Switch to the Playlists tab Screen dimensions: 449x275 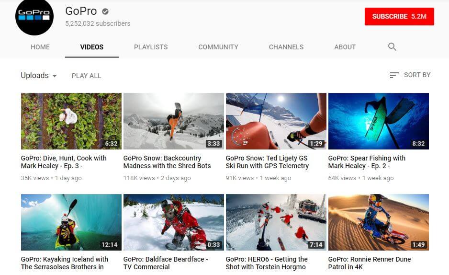point(151,47)
